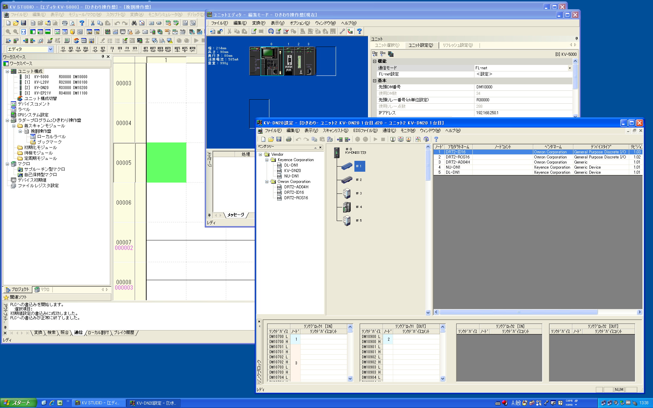Switch to 変換 output tab
The width and height of the screenshot is (653, 408).
coord(38,333)
